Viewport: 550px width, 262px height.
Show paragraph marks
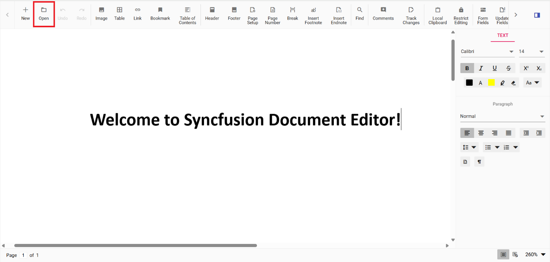click(x=479, y=161)
